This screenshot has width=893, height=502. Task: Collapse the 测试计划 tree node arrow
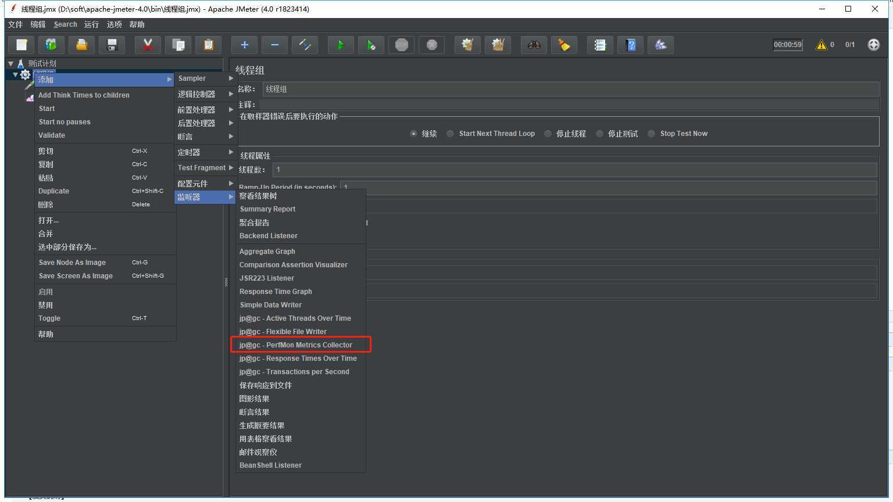click(10, 63)
